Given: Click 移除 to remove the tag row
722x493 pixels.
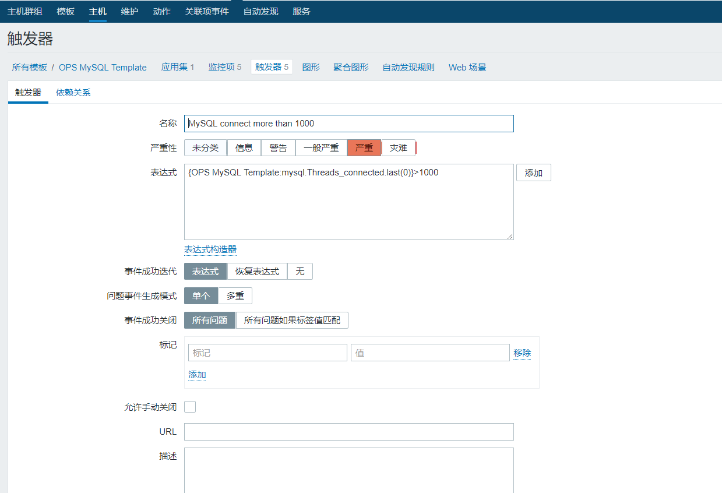Looking at the screenshot, I should pos(522,353).
